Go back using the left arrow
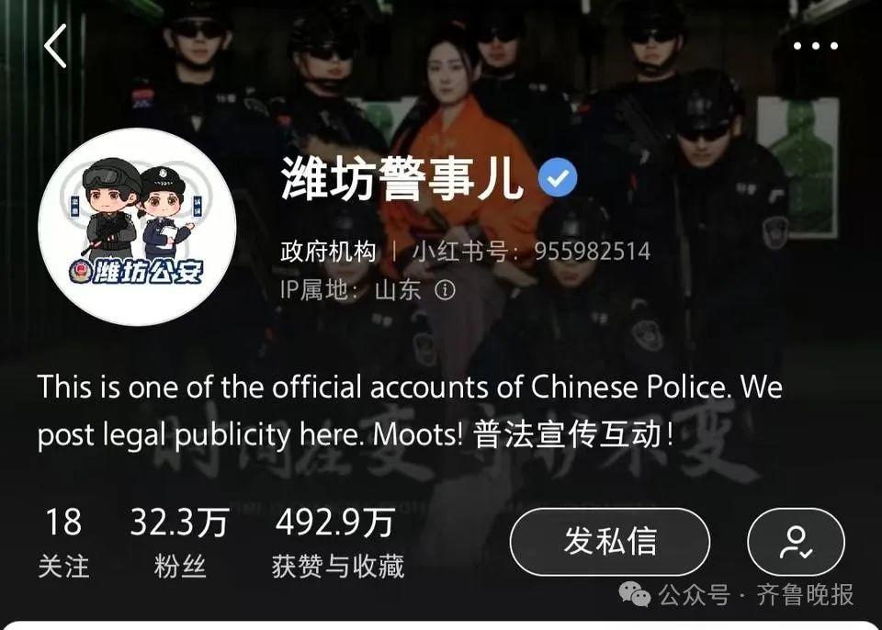 tap(56, 46)
